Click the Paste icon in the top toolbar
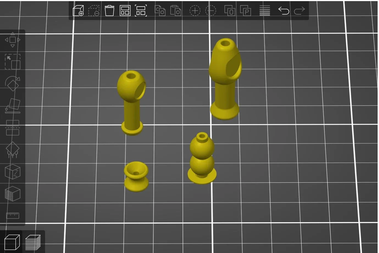 coord(176,11)
